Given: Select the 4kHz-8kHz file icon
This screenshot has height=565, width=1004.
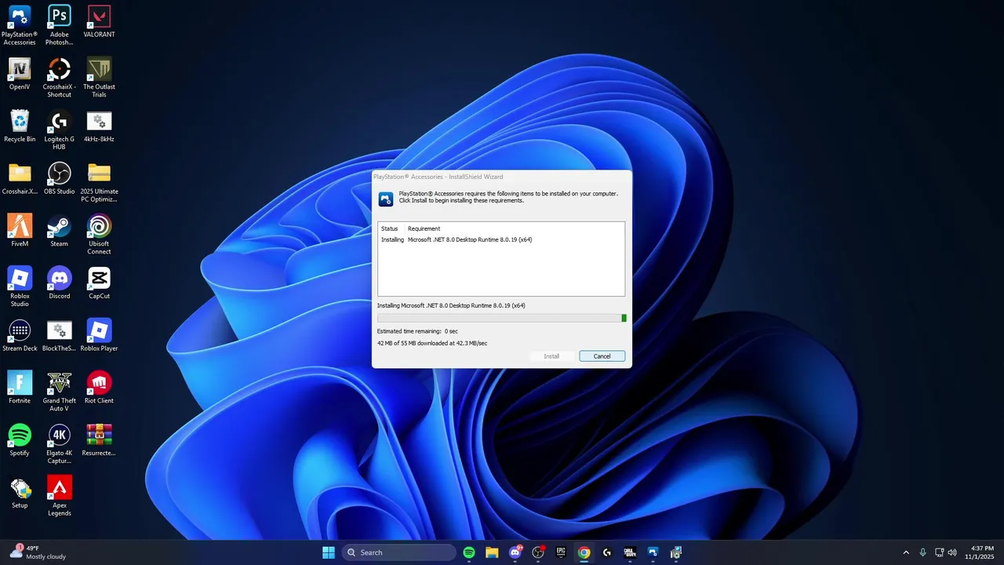Looking at the screenshot, I should click(x=99, y=126).
